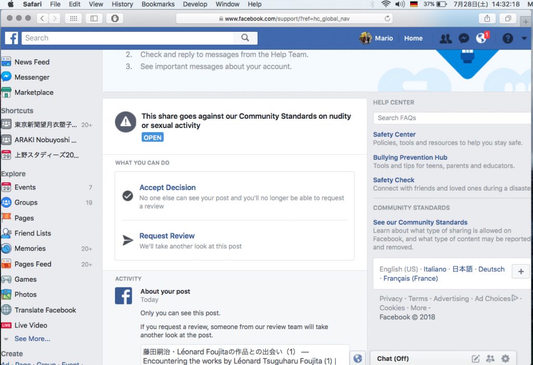Click the create group icon in Chat bar
Image resolution: width=533 pixels, height=365 pixels.
pyautogui.click(x=490, y=359)
